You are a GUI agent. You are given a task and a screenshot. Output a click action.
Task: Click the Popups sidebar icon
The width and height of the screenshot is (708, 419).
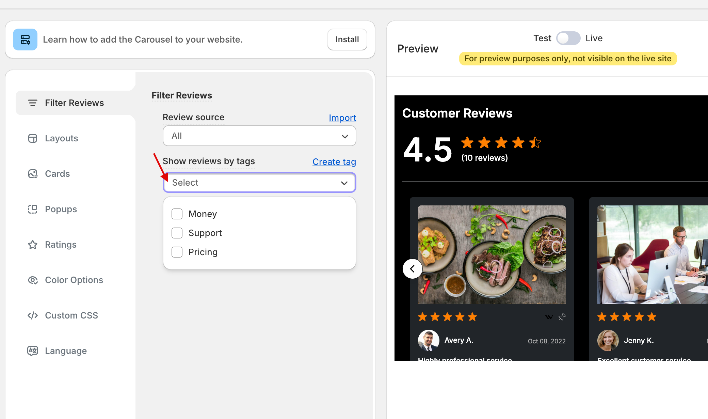pos(33,209)
